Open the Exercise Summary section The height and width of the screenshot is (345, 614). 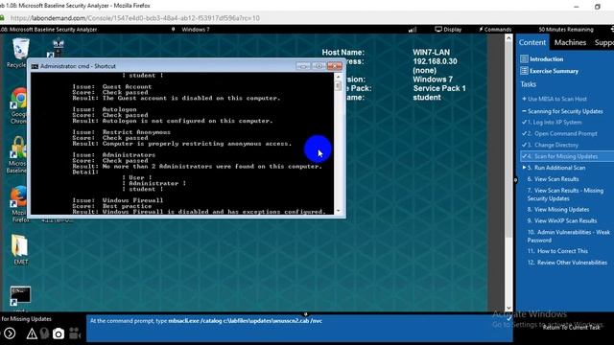(x=550, y=71)
